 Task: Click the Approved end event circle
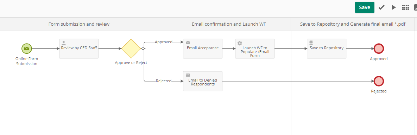[x=379, y=49]
